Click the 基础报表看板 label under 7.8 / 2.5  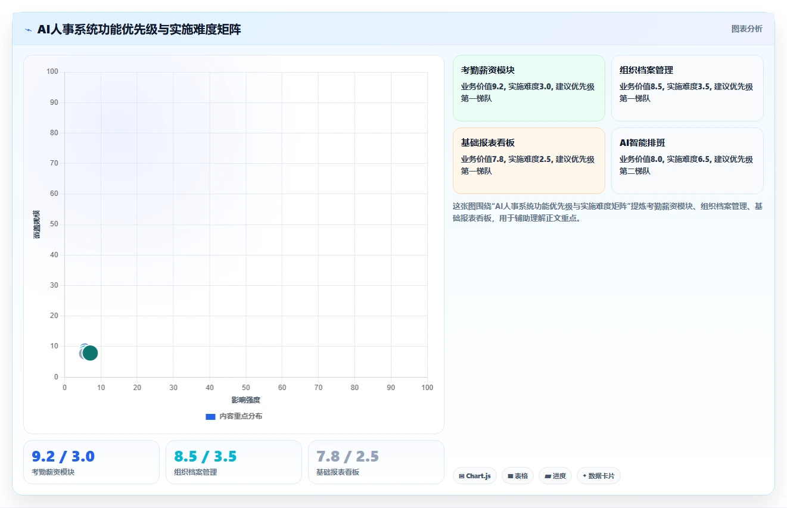[x=338, y=472]
